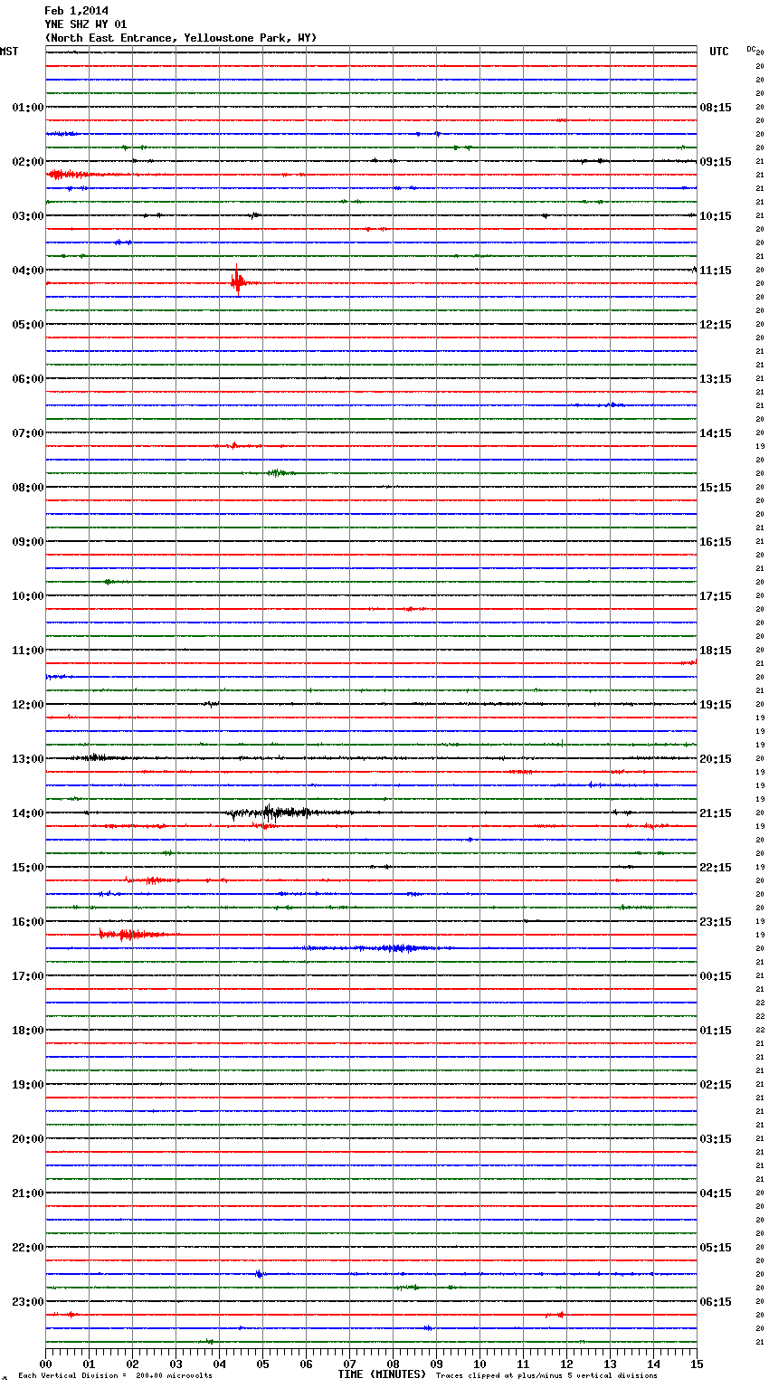Click minute tick label 07 on x-axis
Image resolution: width=769 pixels, height=1388 pixels.
tap(349, 1364)
